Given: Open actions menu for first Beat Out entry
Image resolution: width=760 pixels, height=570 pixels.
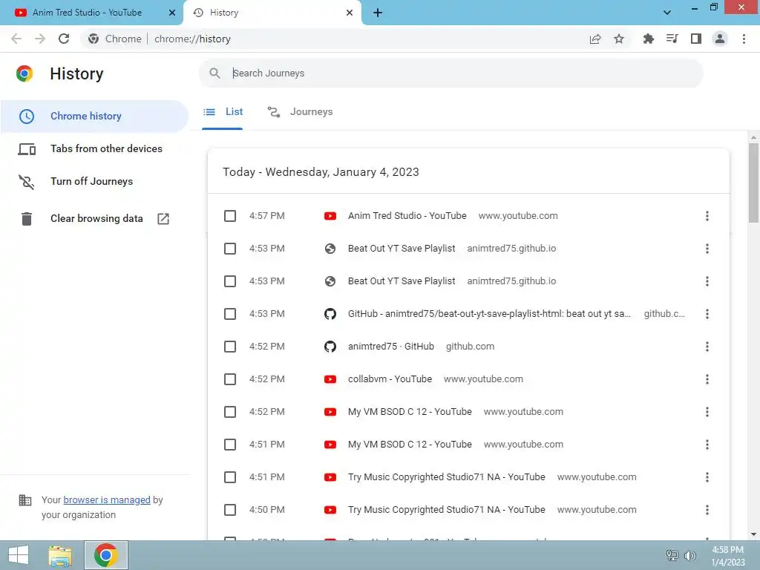Looking at the screenshot, I should (x=707, y=249).
